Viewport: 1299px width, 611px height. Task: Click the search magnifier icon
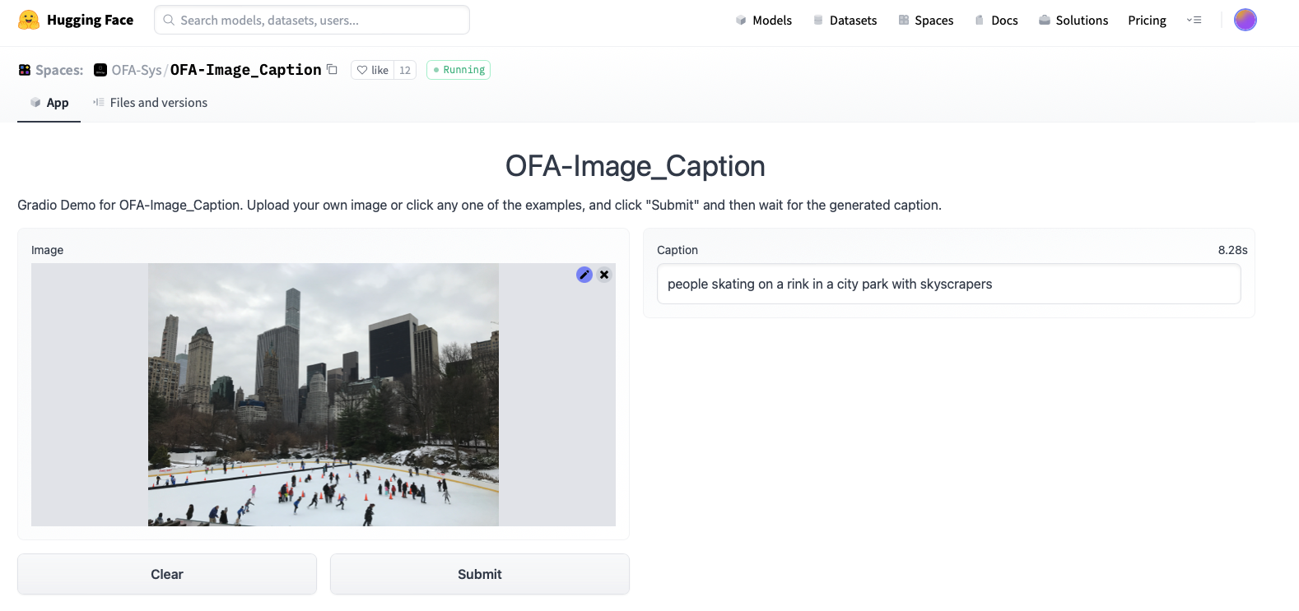tap(169, 20)
